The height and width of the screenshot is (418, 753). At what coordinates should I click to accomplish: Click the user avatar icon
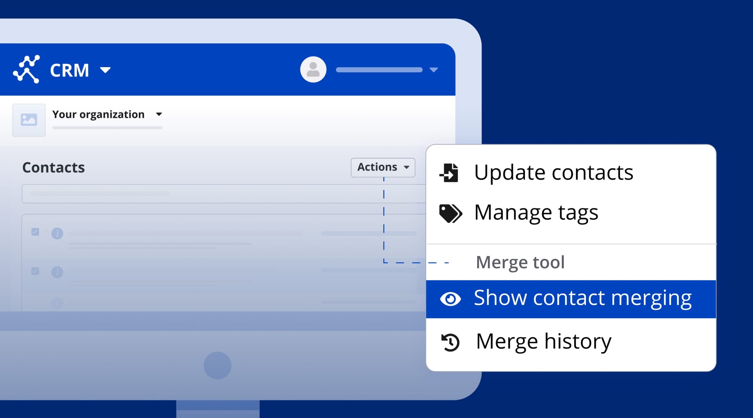coord(313,69)
